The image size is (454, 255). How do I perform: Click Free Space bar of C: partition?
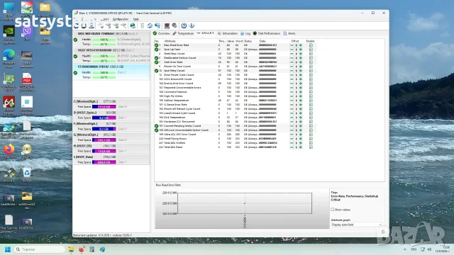[x=104, y=107]
